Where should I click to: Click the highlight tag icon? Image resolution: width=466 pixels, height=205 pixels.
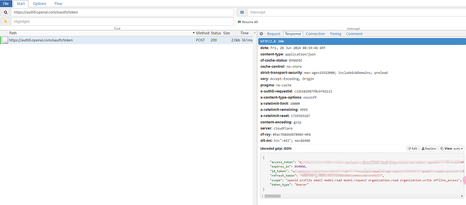5,22
